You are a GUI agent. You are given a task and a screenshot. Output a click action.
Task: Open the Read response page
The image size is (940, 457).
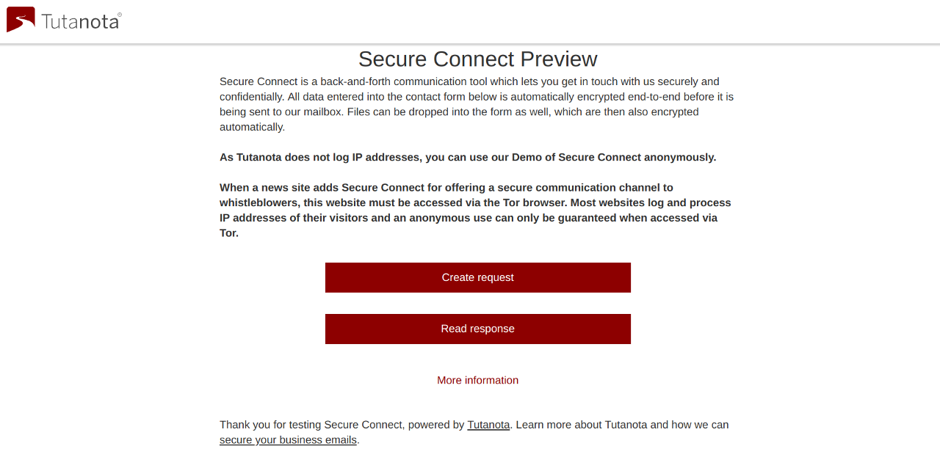tap(478, 329)
